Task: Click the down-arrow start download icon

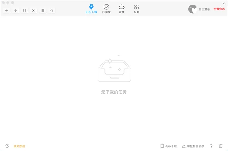Action: [16, 11]
